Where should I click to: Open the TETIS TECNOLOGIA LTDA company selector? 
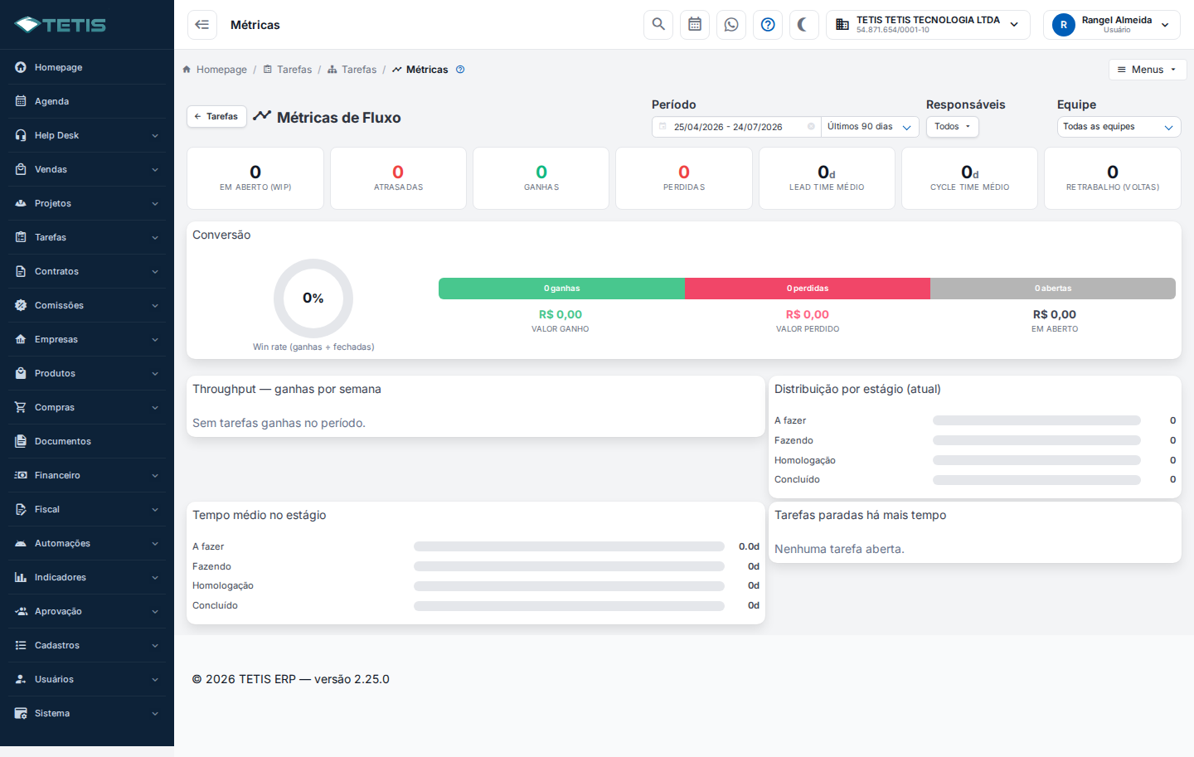click(928, 25)
